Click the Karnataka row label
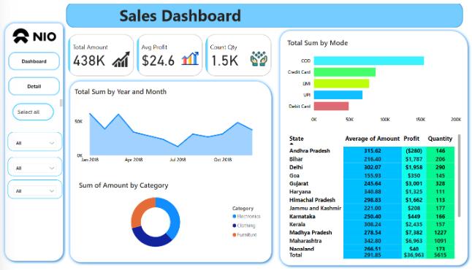472x270 pixels. click(302, 217)
